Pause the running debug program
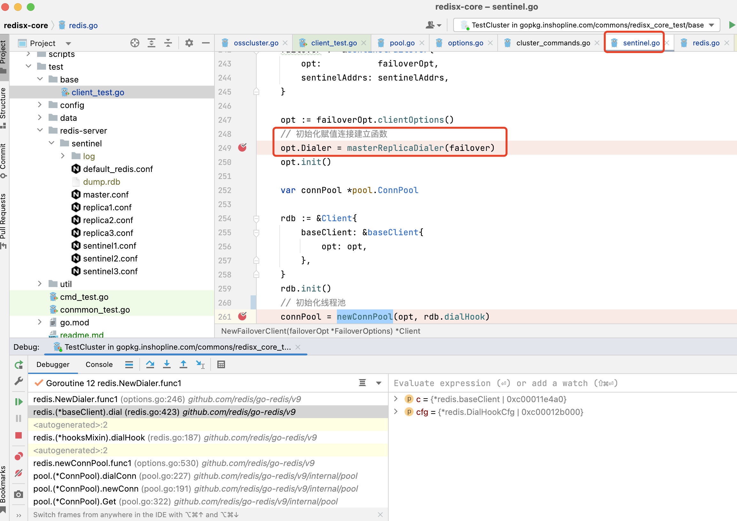Image resolution: width=737 pixels, height=521 pixels. [19, 418]
